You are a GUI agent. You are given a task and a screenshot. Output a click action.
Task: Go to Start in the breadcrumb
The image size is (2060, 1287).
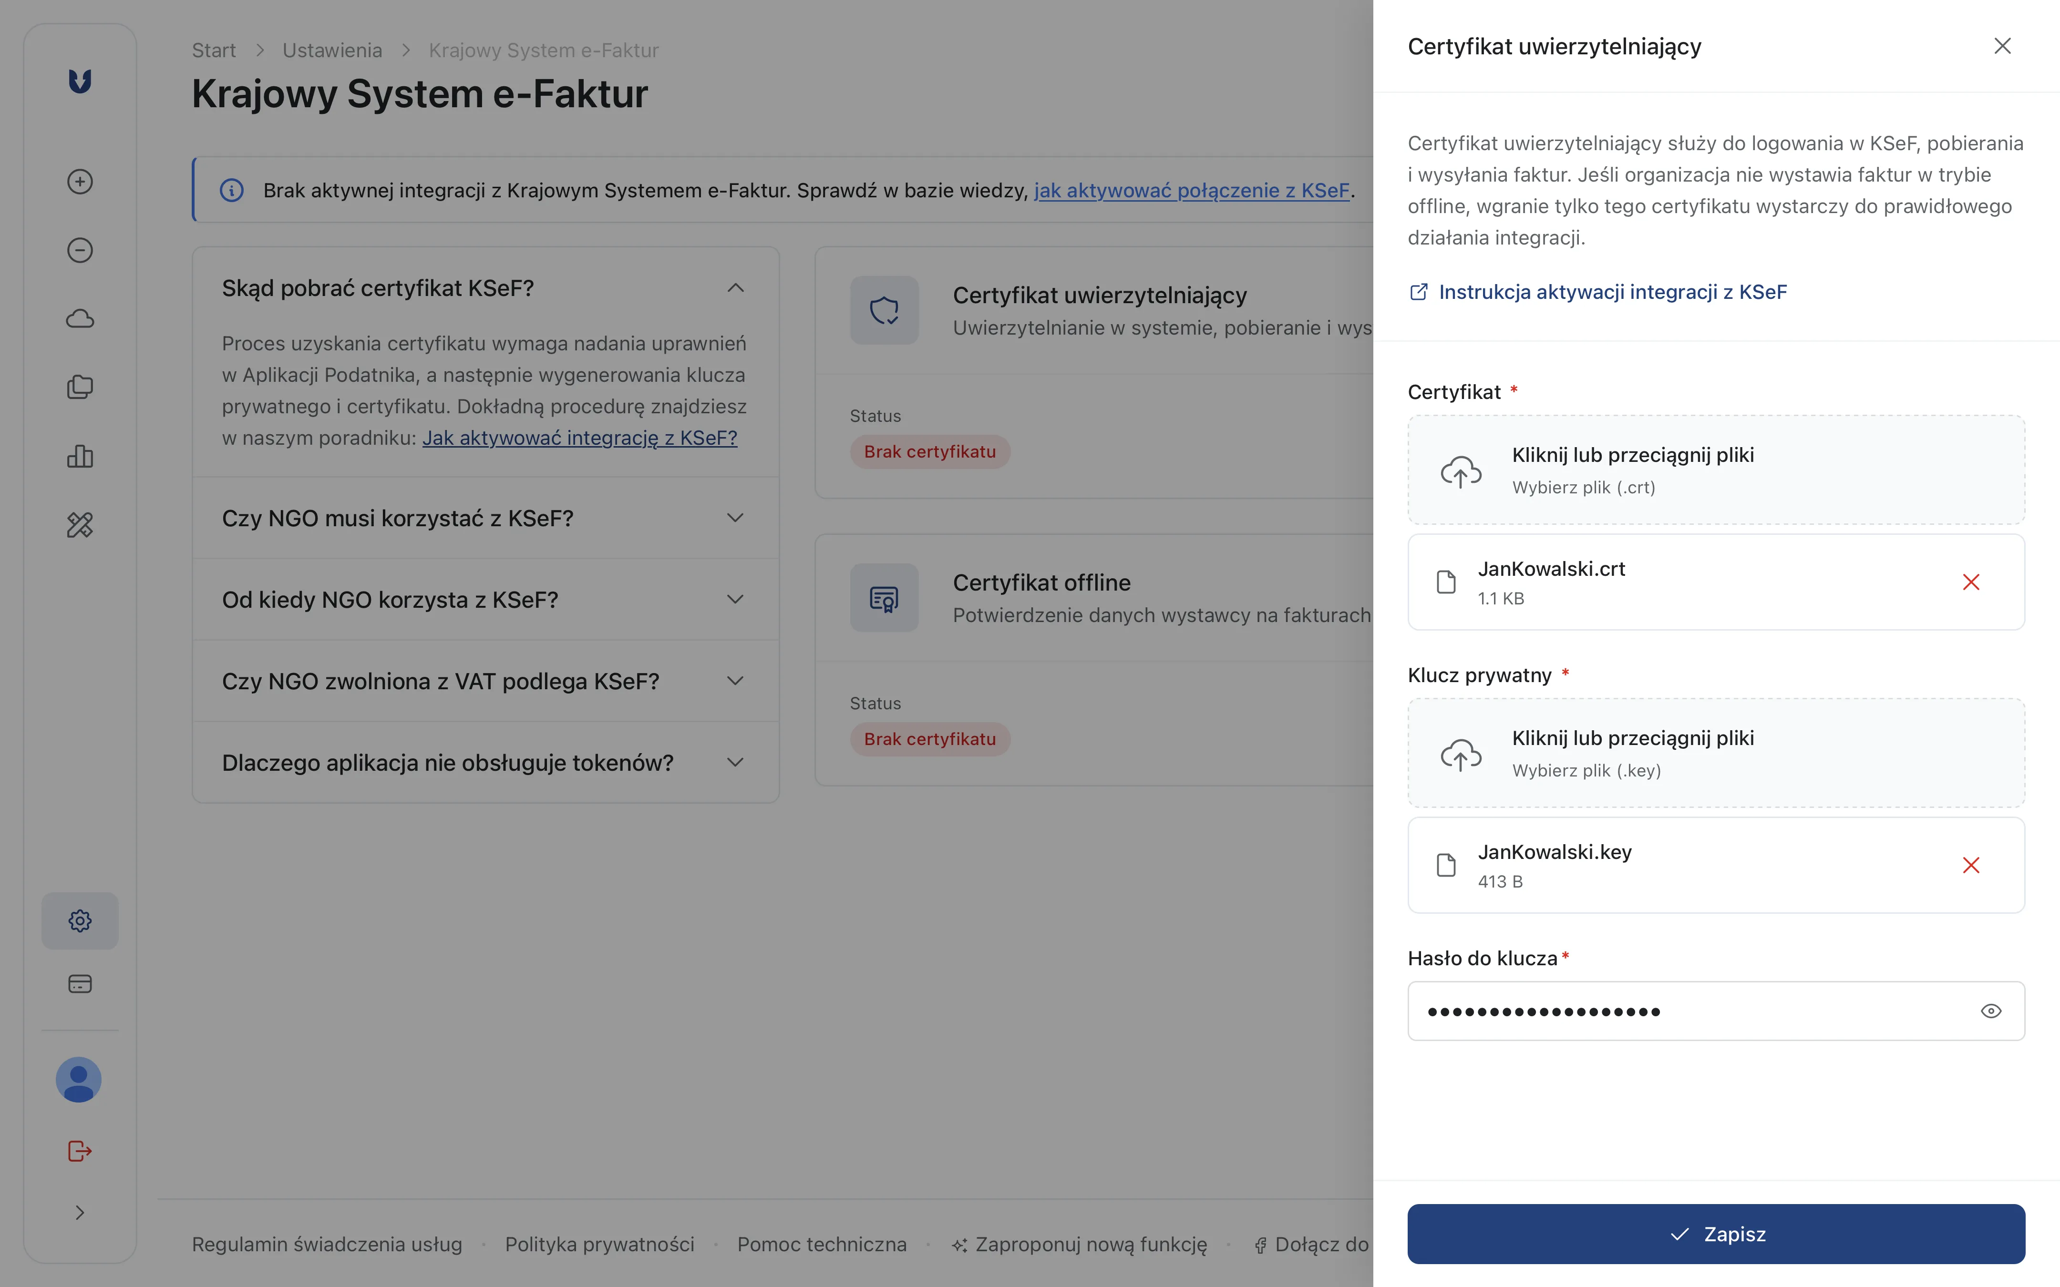(x=214, y=50)
